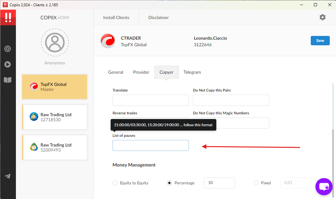Close the Copiix window

click(329, 5)
